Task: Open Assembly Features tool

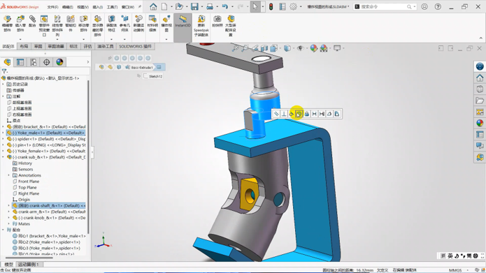Action: click(x=111, y=19)
